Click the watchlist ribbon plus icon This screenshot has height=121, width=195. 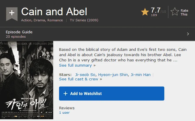click(x=12, y=14)
